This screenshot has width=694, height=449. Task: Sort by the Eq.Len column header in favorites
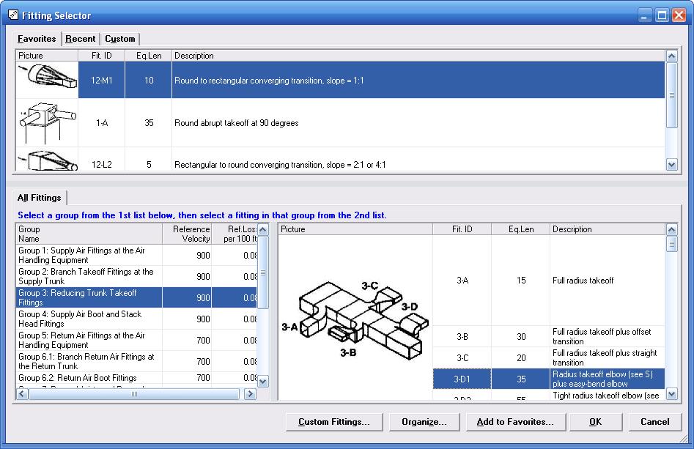click(148, 56)
